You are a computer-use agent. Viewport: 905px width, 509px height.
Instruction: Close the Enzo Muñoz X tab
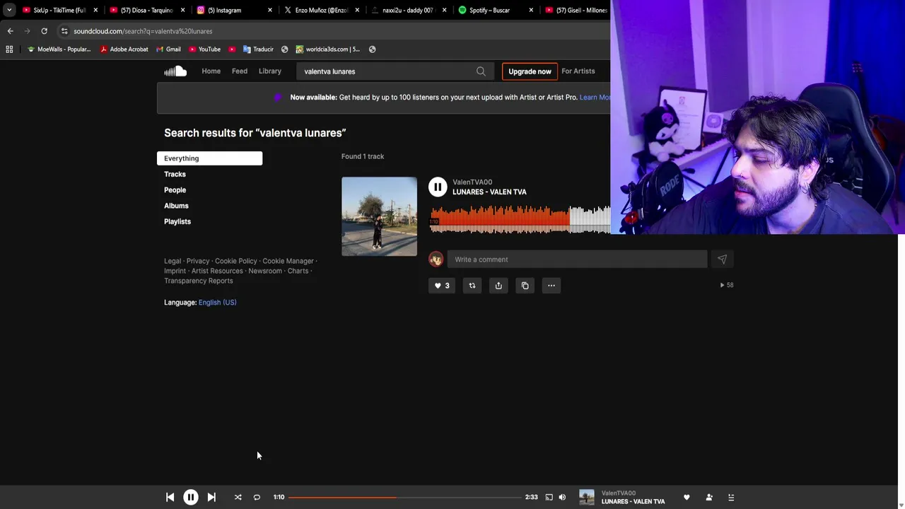pyautogui.click(x=357, y=10)
